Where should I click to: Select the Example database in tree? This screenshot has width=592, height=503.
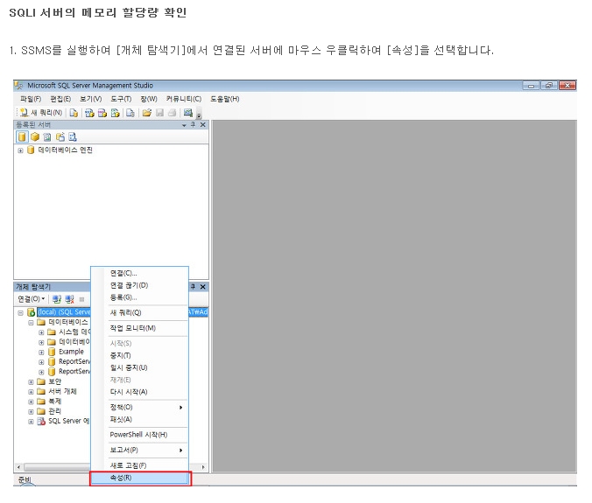tap(71, 352)
